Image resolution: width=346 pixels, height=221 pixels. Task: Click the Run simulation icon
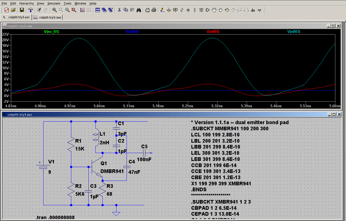(x=39, y=10)
